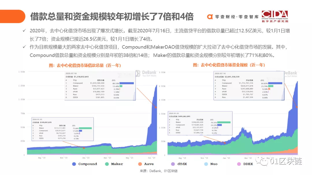Screen dimensions: 312x175
Task: Click the green 70.31% share bar
Action: [x=224, y=123]
